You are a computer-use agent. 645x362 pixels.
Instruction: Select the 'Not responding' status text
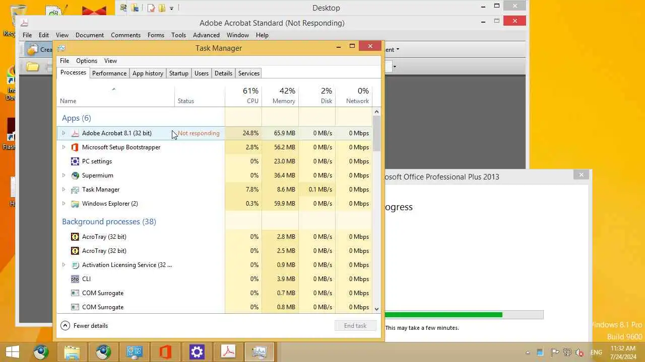pyautogui.click(x=199, y=133)
